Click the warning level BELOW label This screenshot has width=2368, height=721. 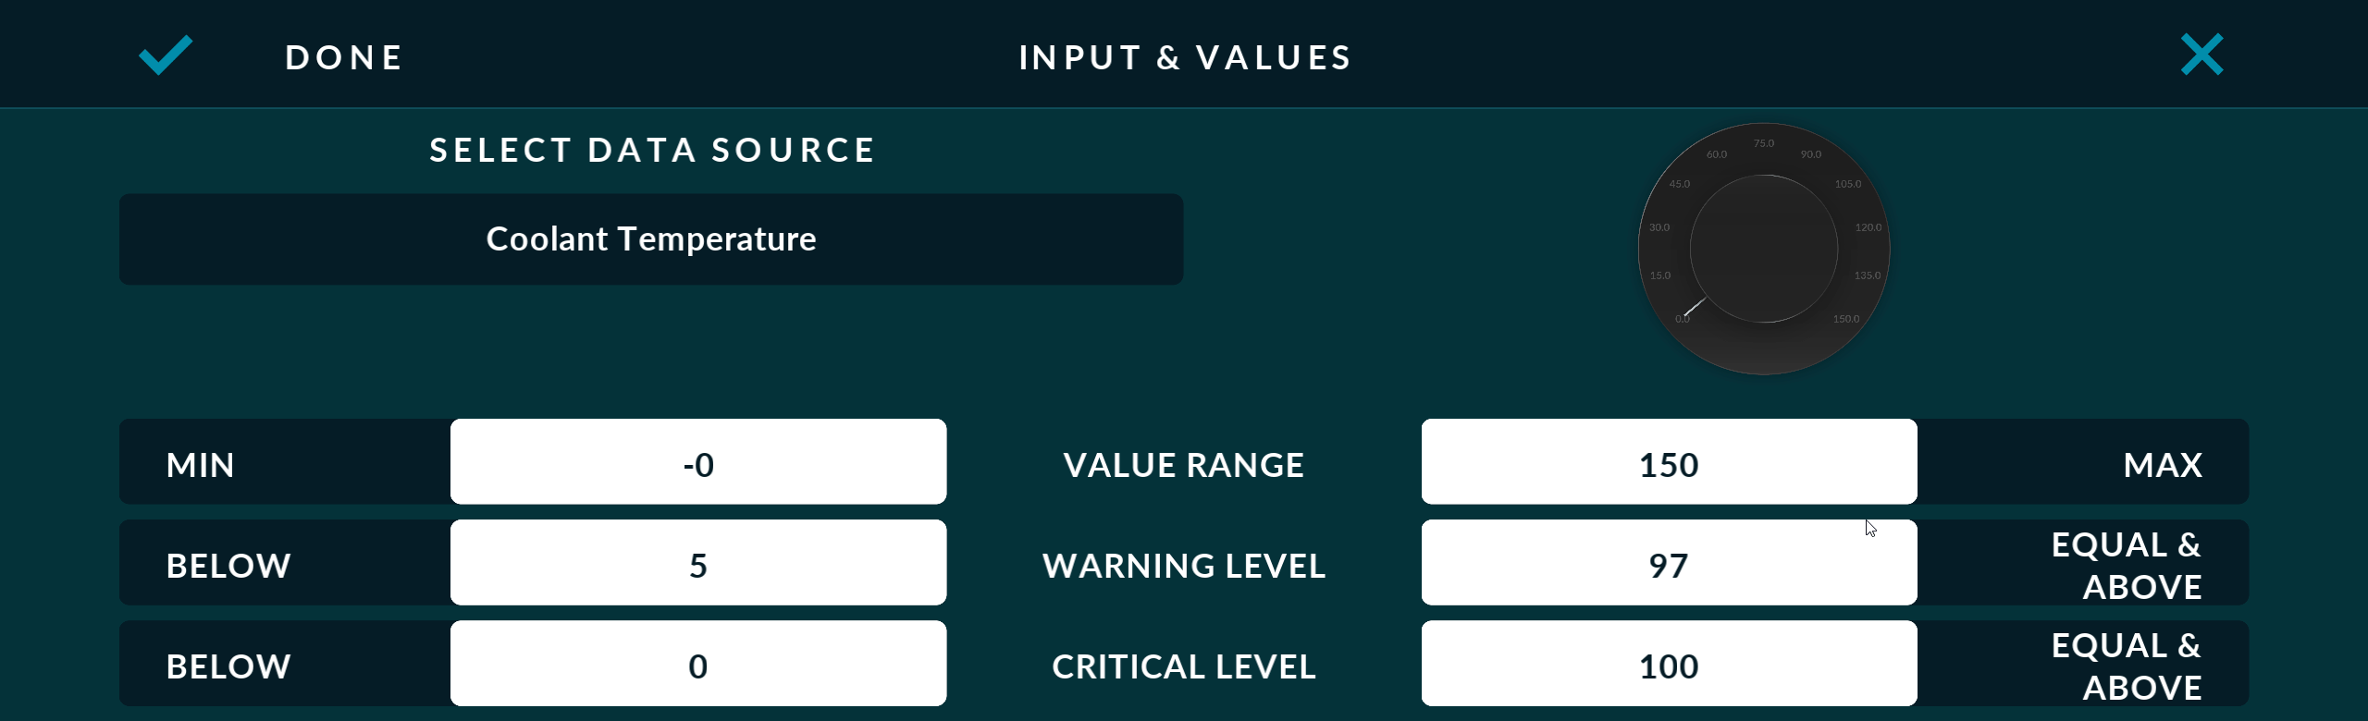pos(228,566)
